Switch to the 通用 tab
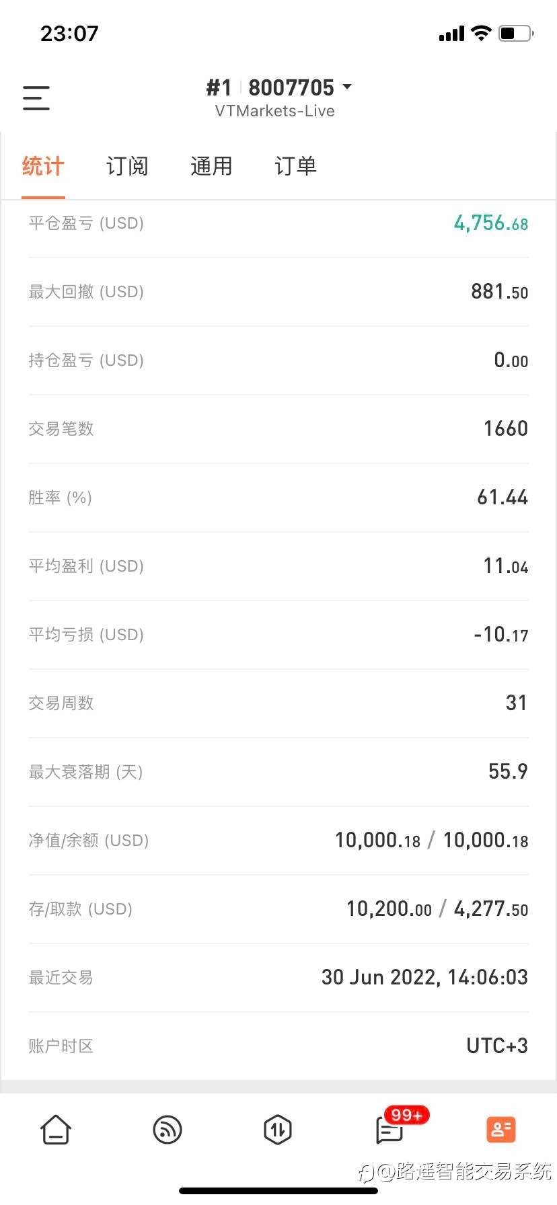 211,166
